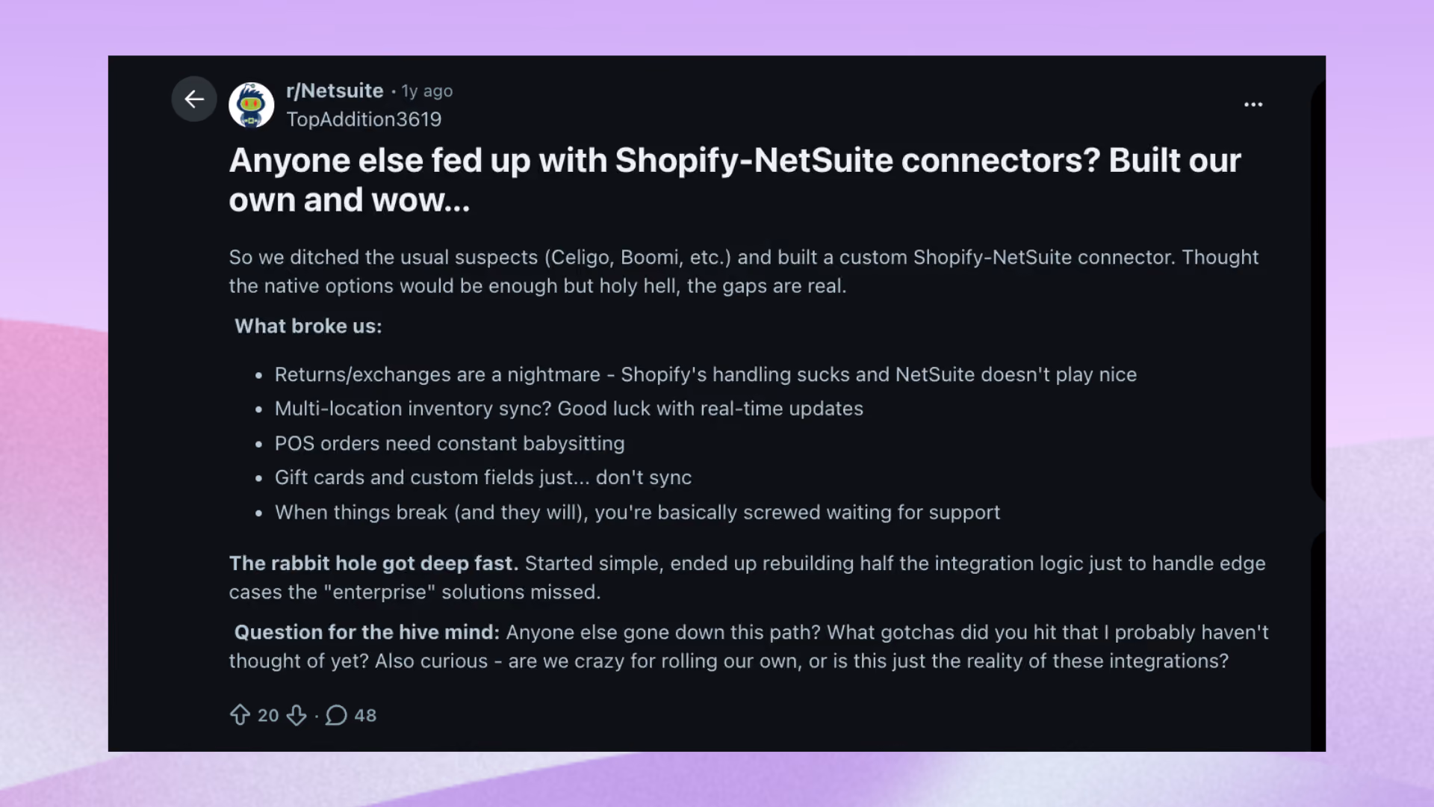Click the 20 upvote score

[x=268, y=715]
